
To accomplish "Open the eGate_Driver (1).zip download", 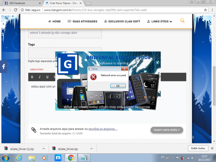I will pos(22,149).
